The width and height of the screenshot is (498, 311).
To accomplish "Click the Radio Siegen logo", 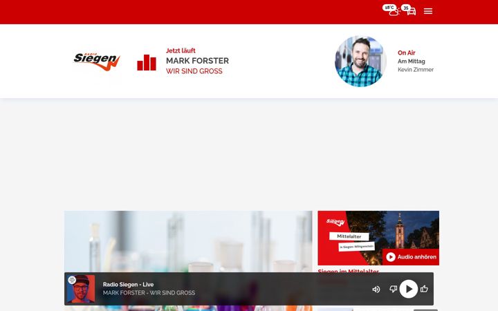I will pos(97,61).
